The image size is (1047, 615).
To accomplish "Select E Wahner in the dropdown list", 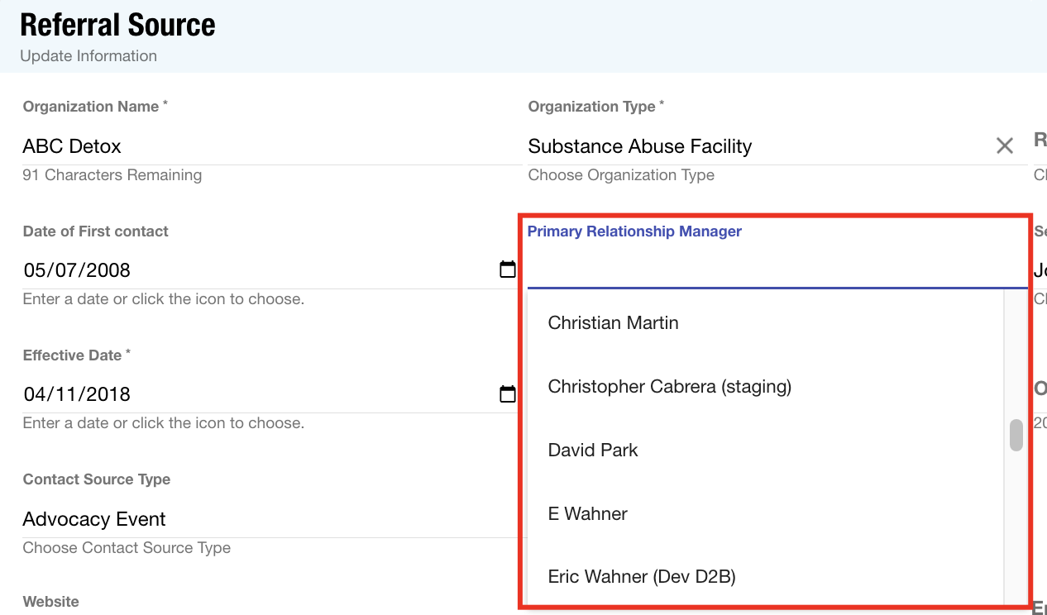I will [x=587, y=514].
